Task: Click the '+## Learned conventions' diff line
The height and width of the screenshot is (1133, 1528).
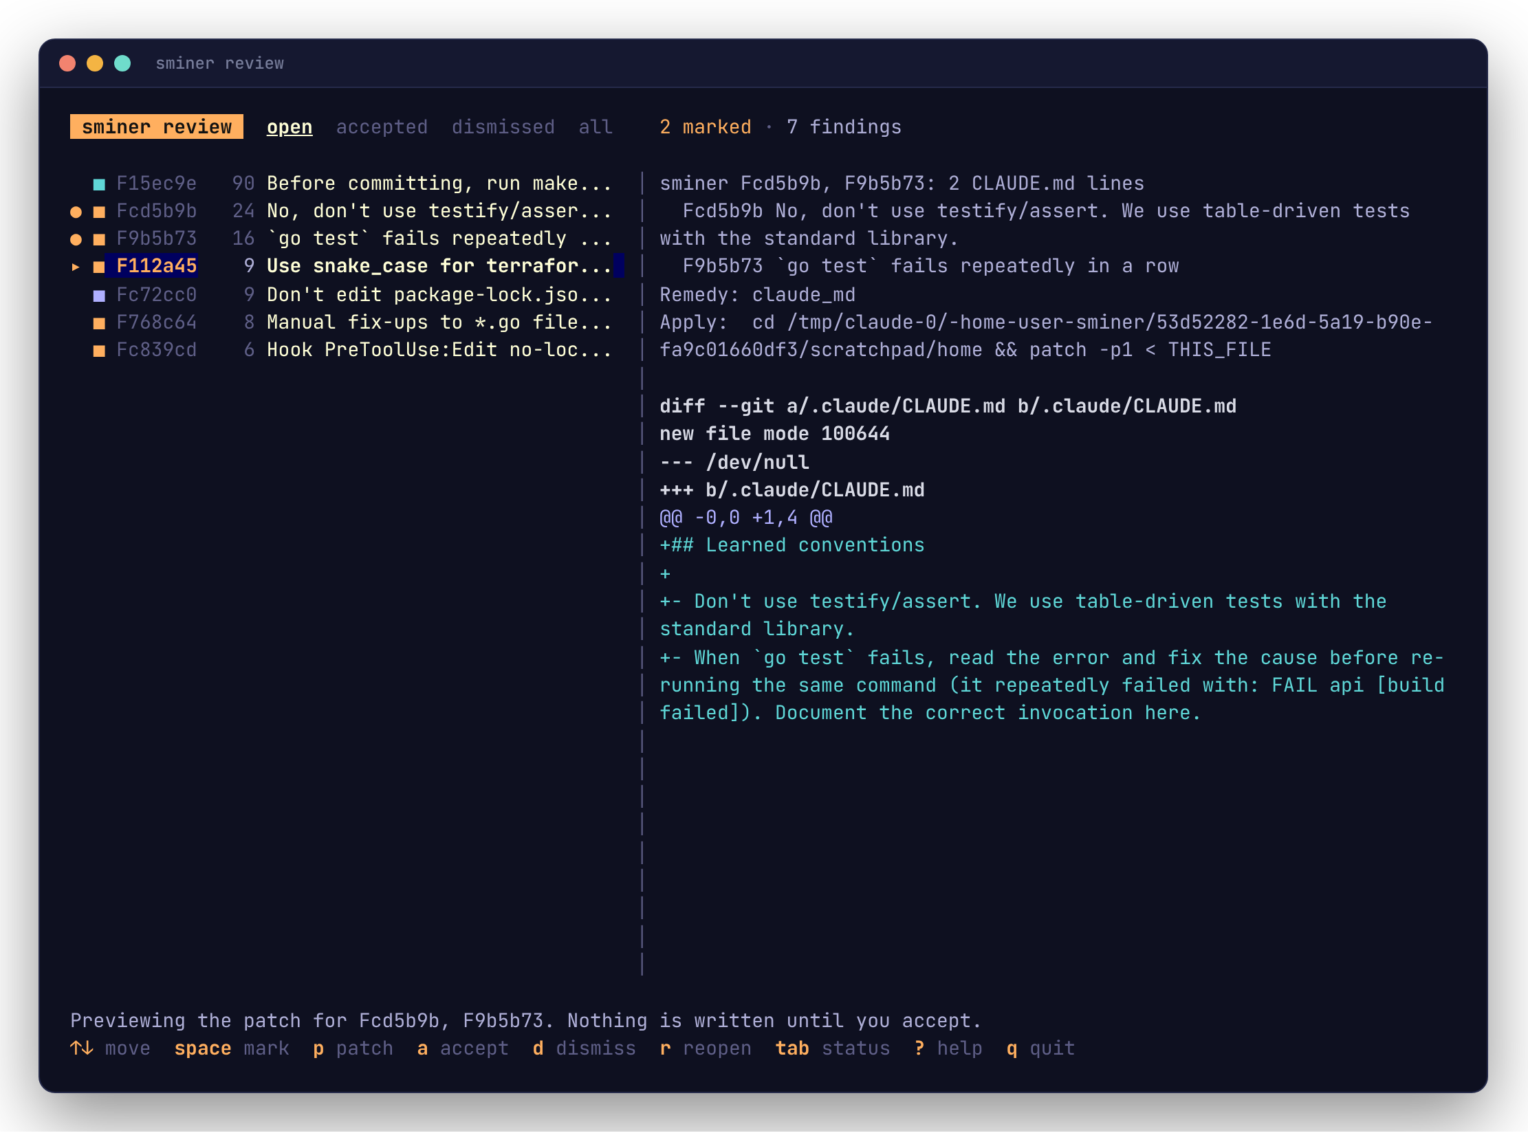Action: (792, 545)
